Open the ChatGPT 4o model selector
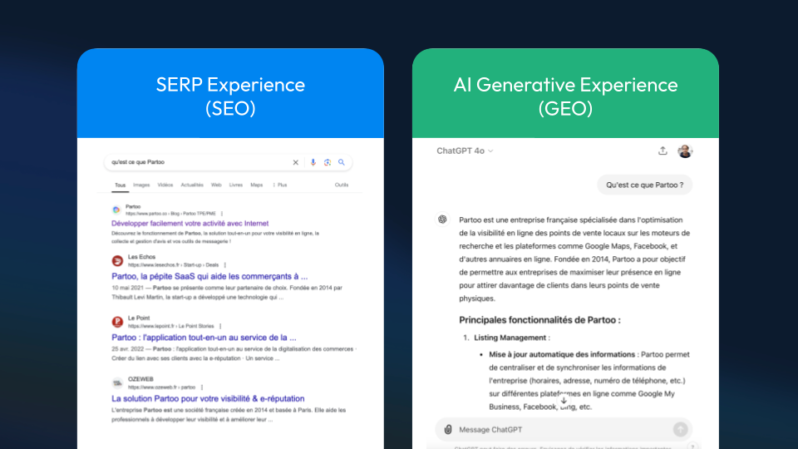Viewport: 798px width, 449px height. (465, 151)
